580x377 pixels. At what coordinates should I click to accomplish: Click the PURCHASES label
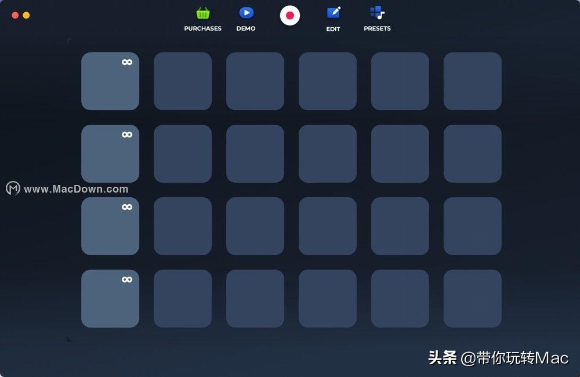click(x=202, y=28)
